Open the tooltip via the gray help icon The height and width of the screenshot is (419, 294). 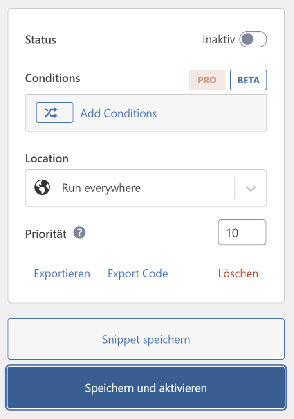click(79, 232)
